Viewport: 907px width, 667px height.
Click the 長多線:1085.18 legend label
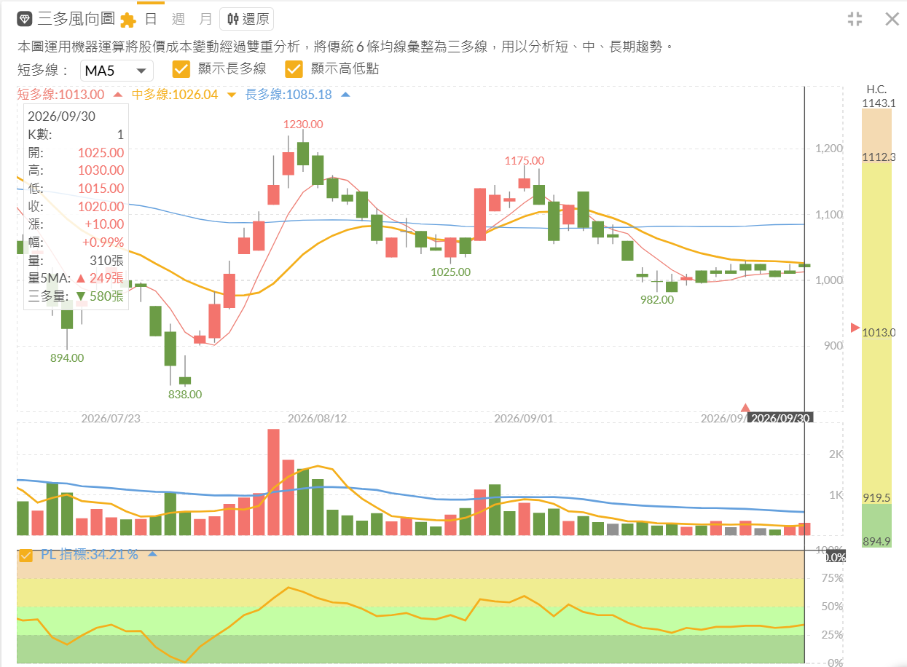coord(288,95)
